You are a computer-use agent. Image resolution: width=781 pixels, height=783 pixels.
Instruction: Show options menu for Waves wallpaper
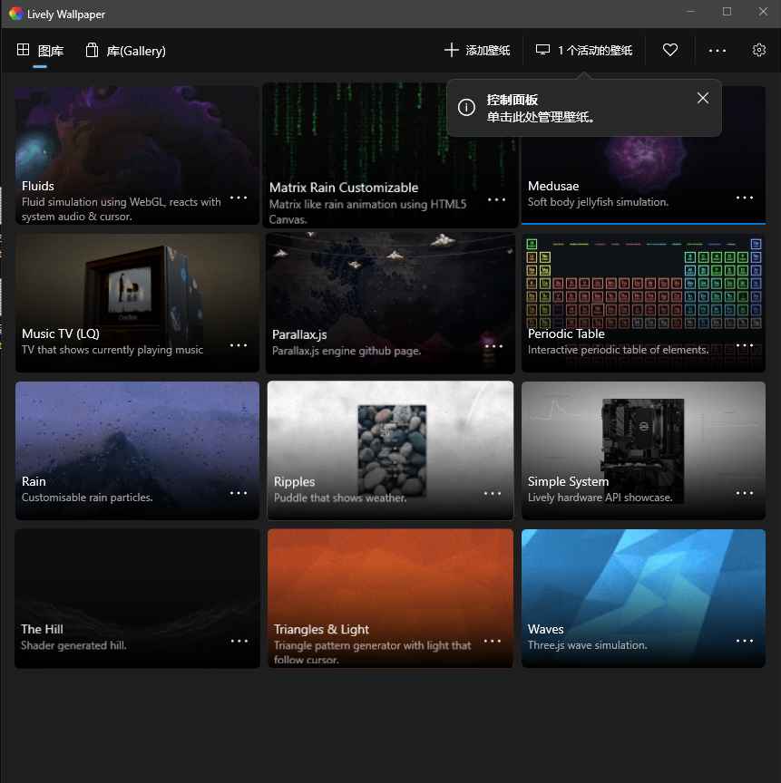tap(745, 641)
